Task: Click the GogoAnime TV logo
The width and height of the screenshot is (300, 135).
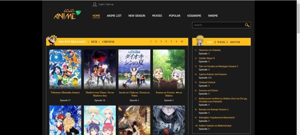Action: point(67,14)
